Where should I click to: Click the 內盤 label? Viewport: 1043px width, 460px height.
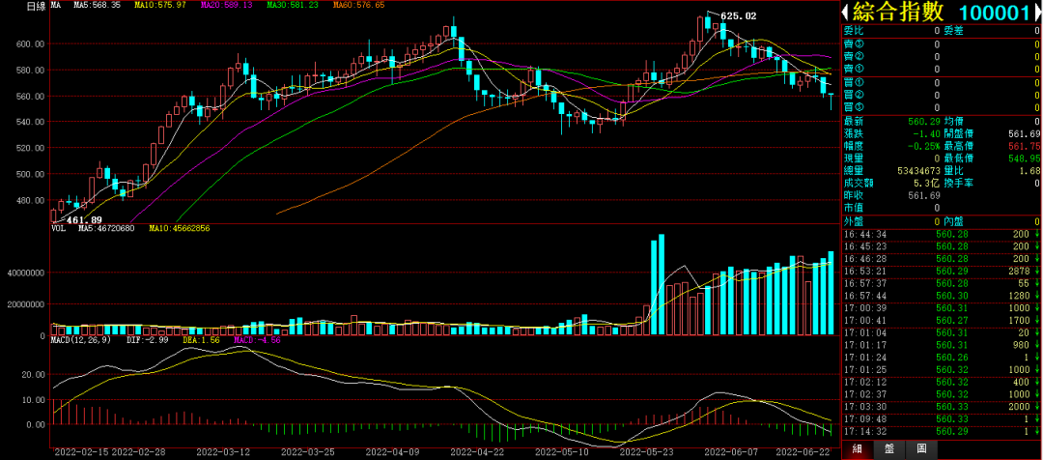click(x=954, y=221)
